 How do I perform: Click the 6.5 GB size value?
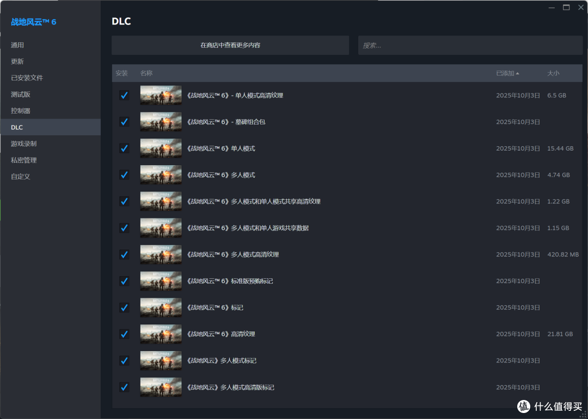pos(556,96)
